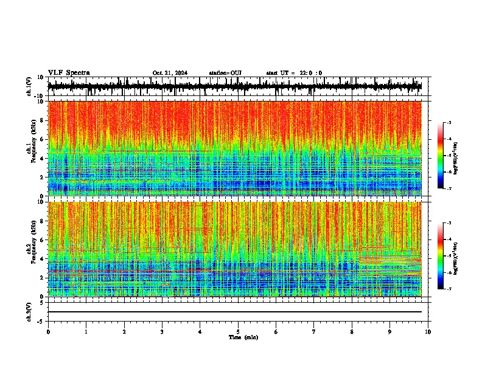Click the time axis tick label '0'
The image size is (482, 372).
pos(48,332)
